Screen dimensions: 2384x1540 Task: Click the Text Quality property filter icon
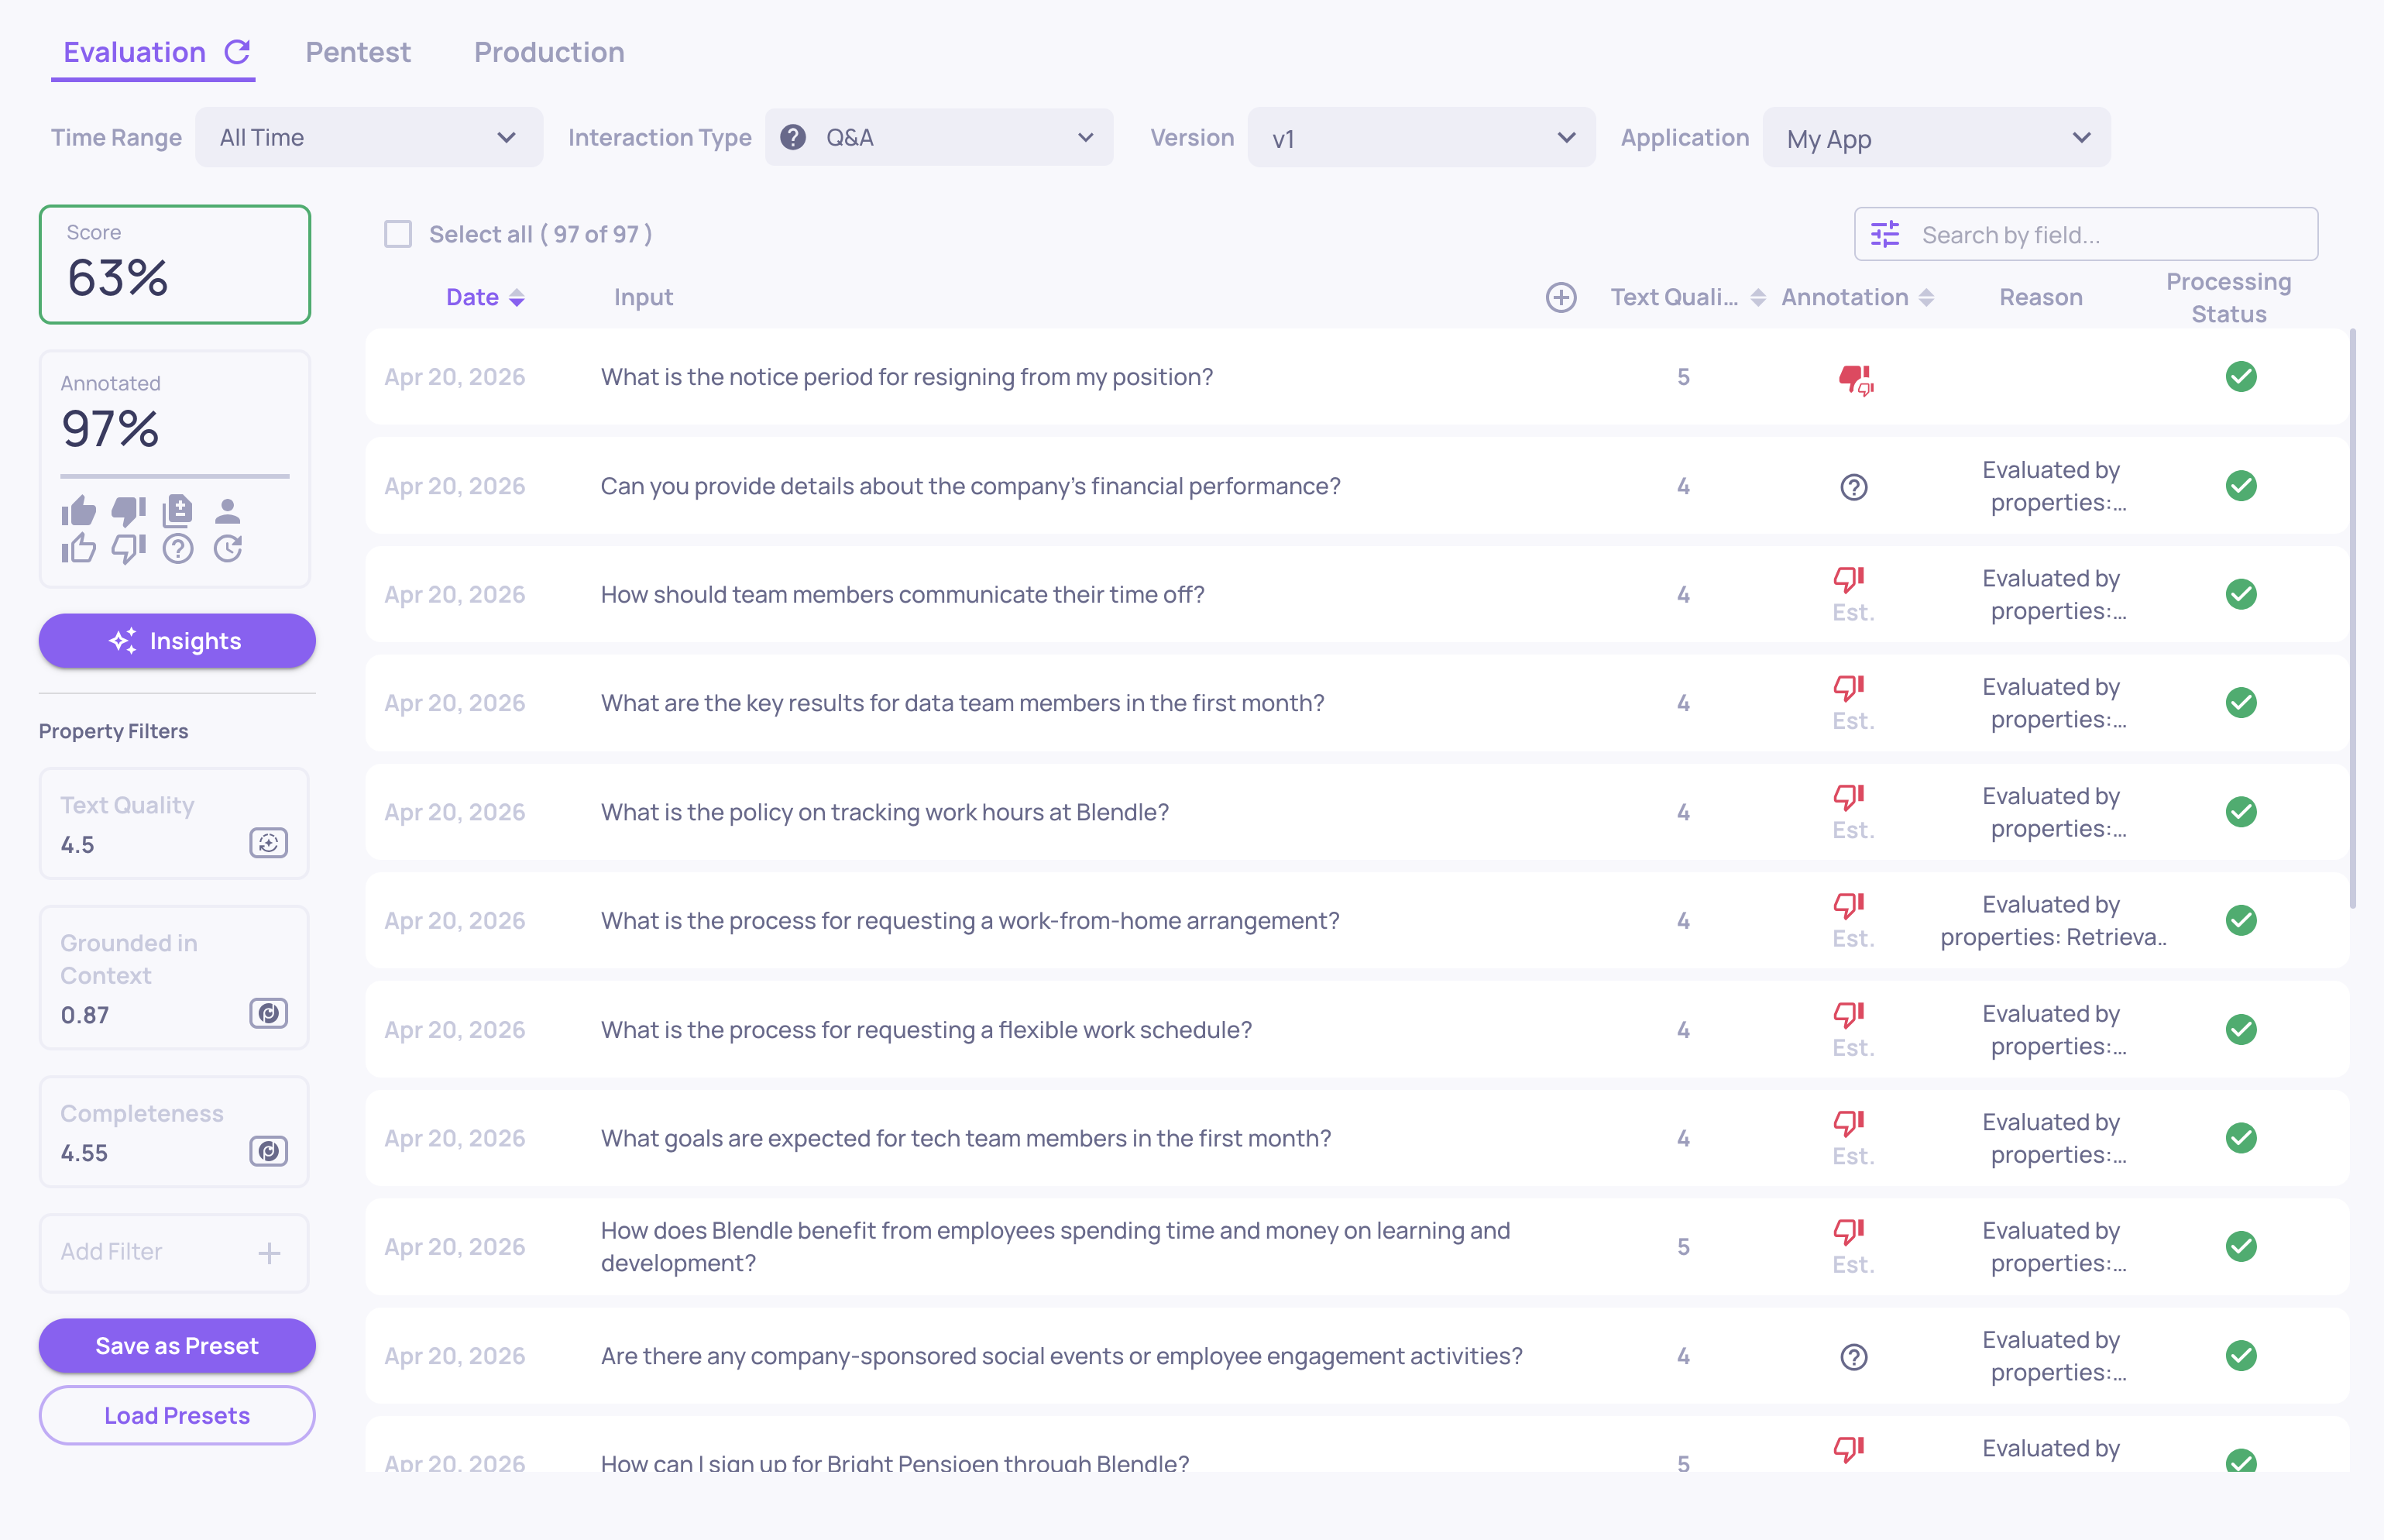pyautogui.click(x=268, y=843)
